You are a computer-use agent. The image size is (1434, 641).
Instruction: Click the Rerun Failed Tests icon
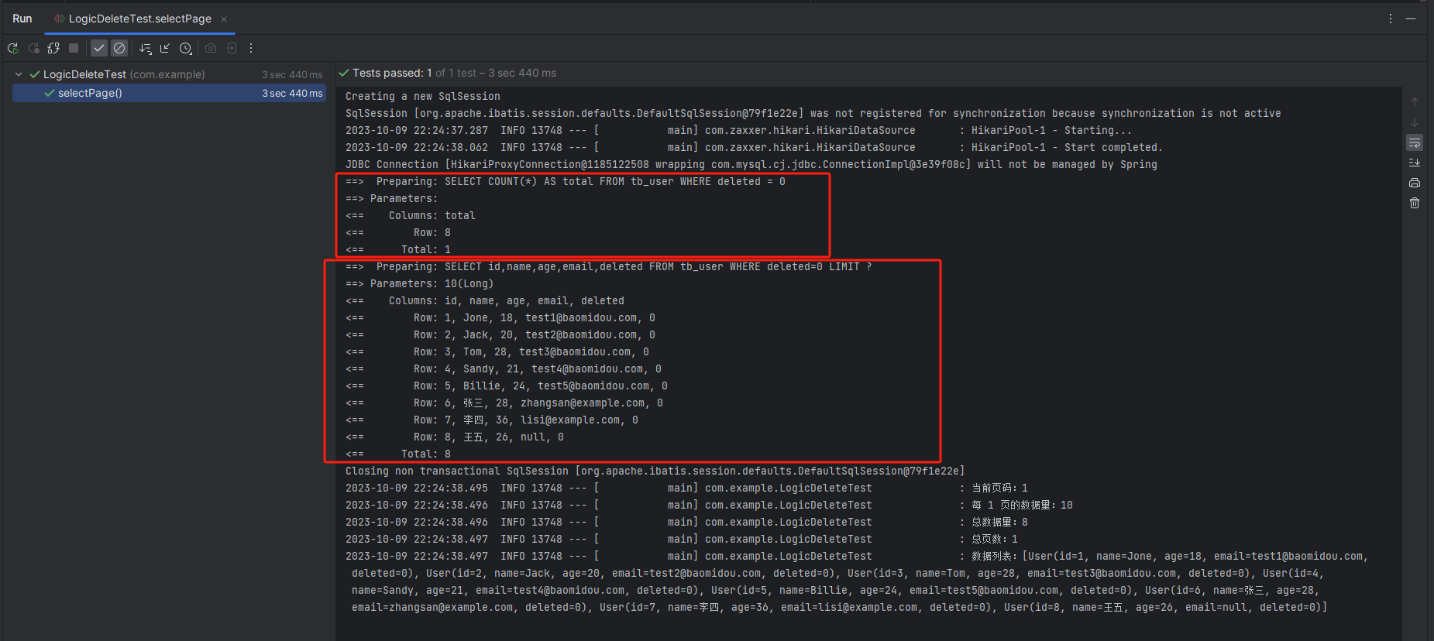pyautogui.click(x=33, y=48)
